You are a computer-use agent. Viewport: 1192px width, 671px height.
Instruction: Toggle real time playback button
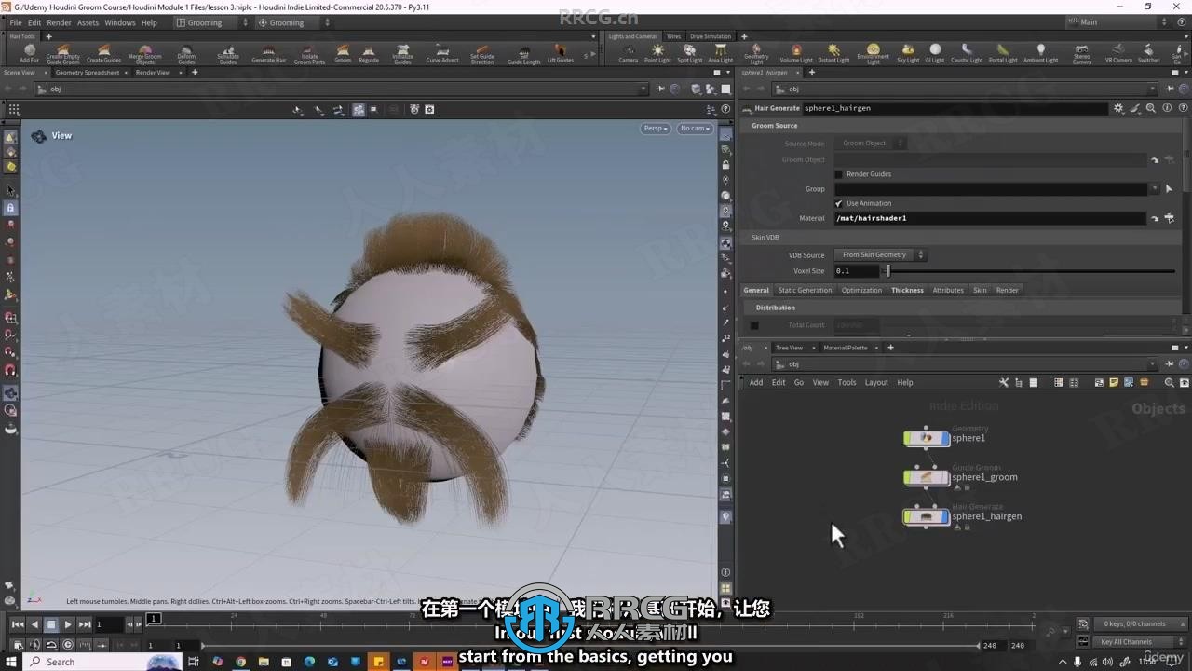pyautogui.click(x=68, y=645)
